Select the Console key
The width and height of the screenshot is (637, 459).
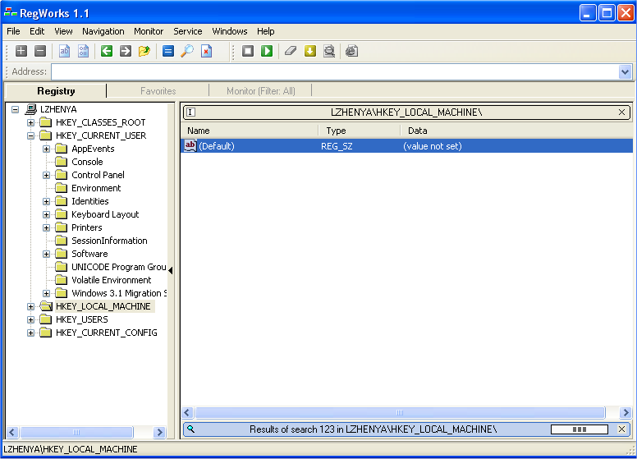[87, 162]
